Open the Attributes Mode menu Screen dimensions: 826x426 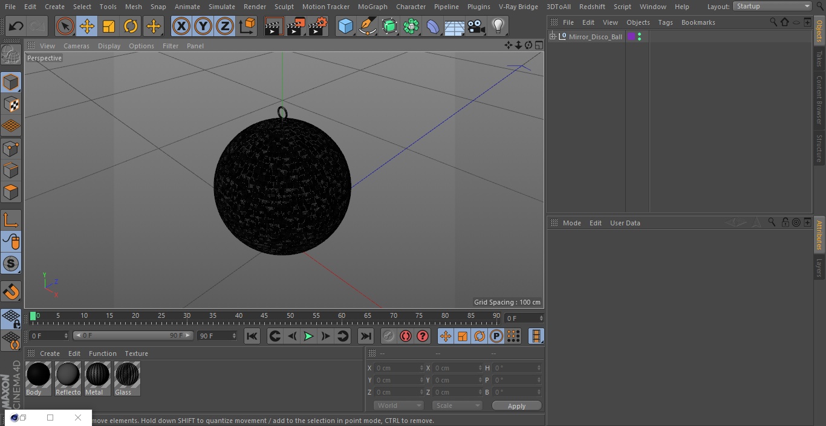point(571,223)
